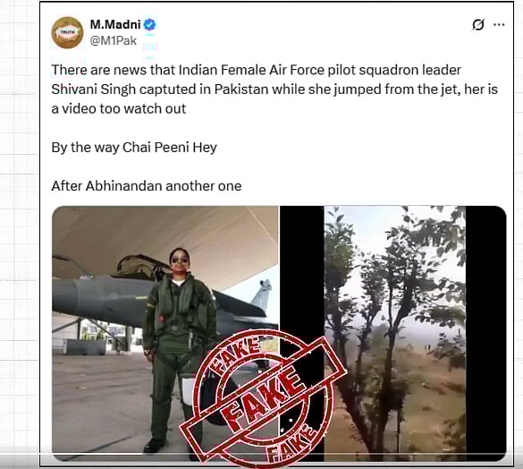The image size is (523, 469).
Task: Click the 'After Abhinandan another one' line
Action: [147, 186]
